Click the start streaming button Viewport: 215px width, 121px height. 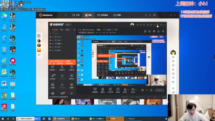coord(160,90)
